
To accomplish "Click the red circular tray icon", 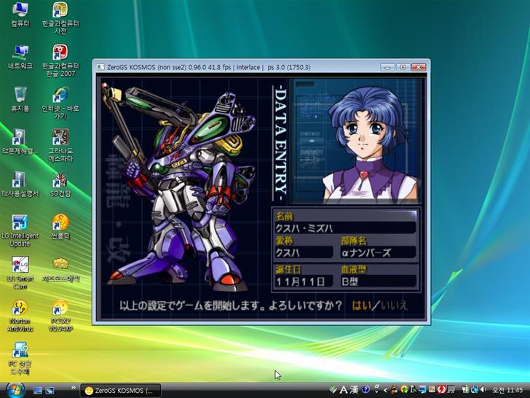I will [442, 390].
